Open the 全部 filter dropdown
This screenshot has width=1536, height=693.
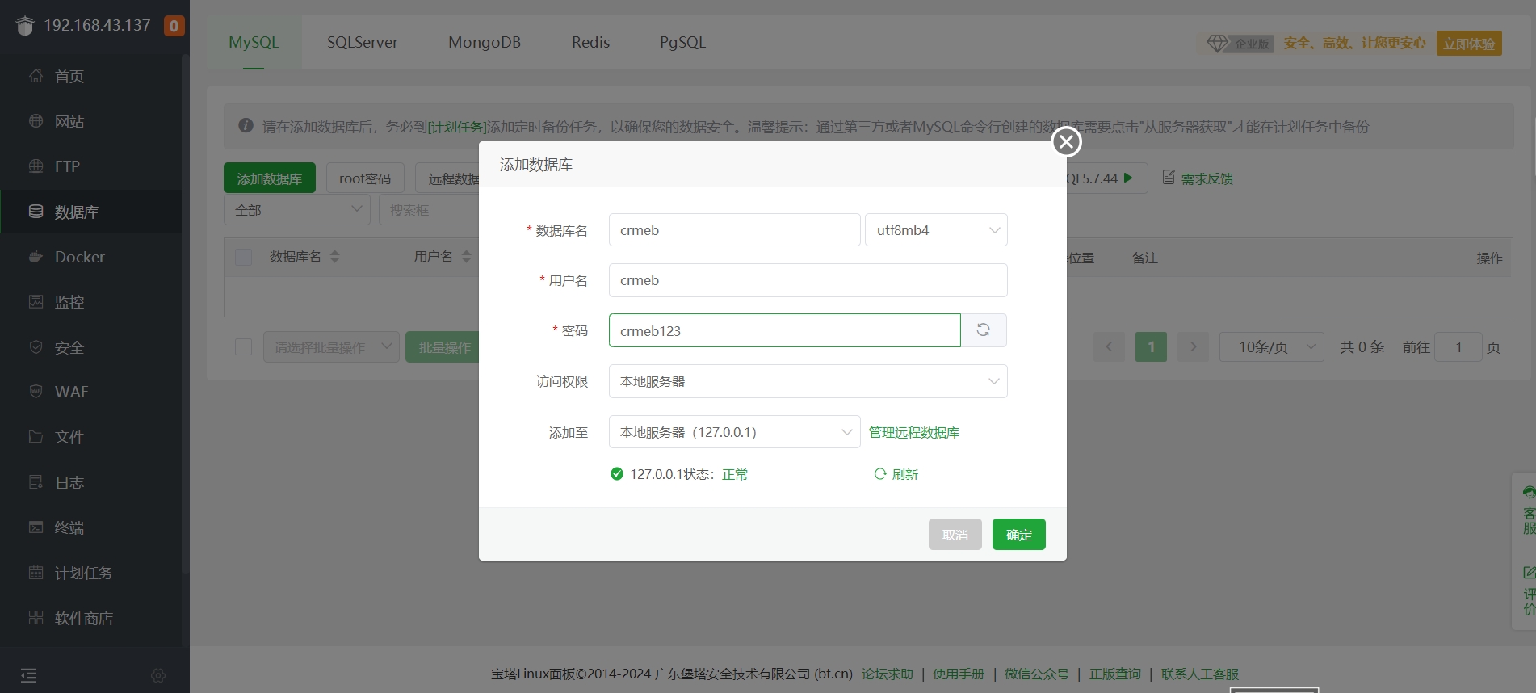296,210
